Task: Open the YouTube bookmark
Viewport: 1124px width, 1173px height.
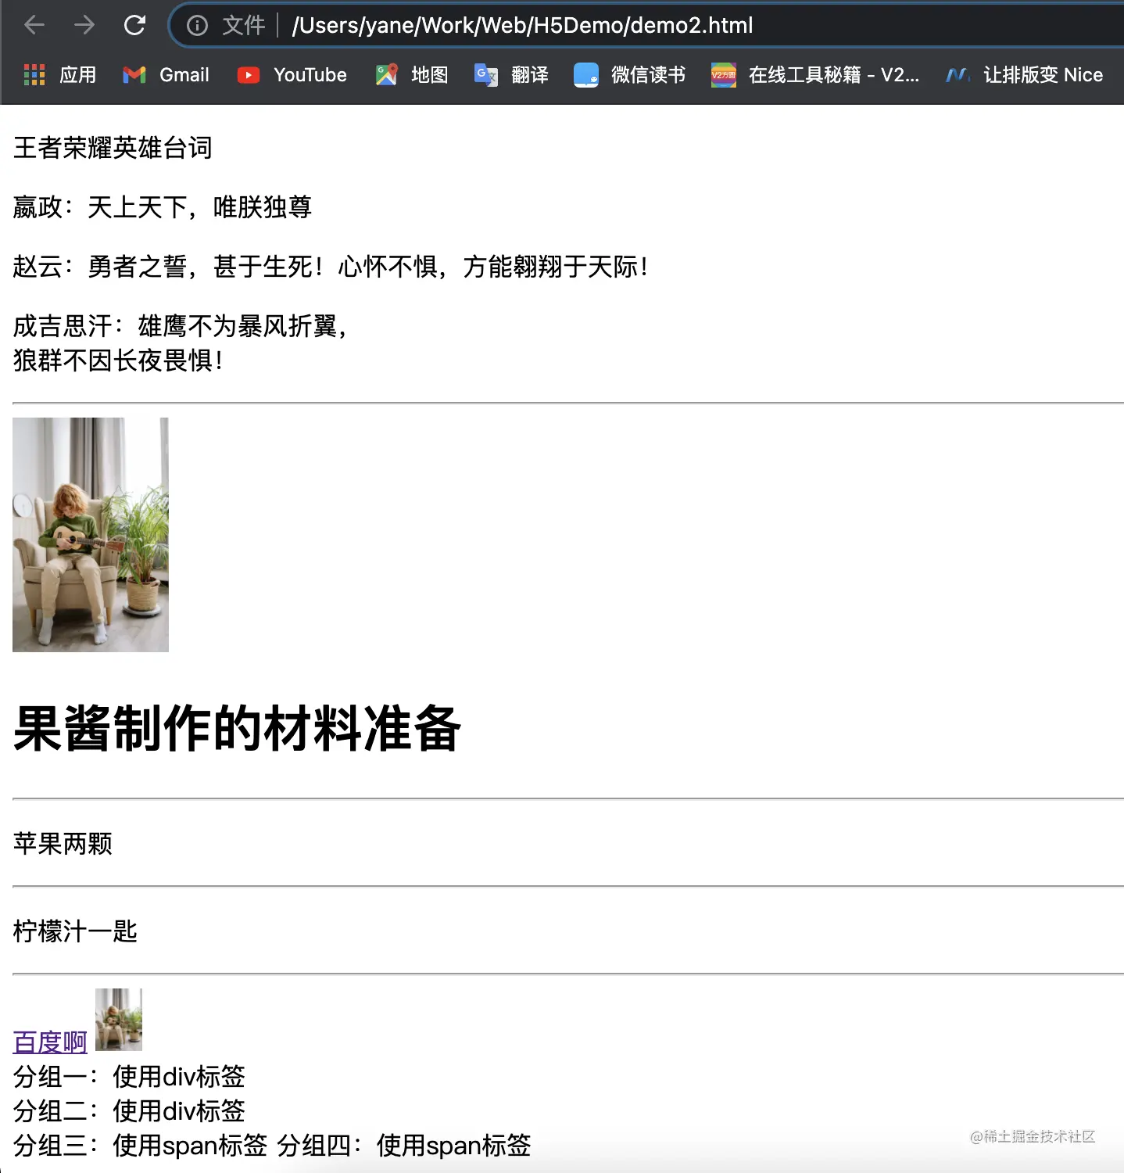Action: click(292, 75)
